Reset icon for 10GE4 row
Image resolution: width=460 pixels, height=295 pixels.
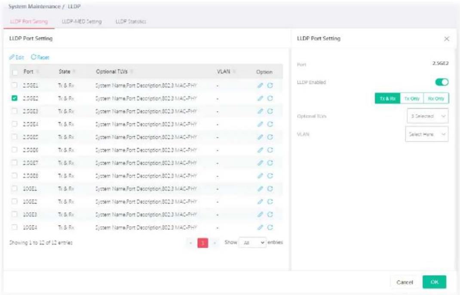pyautogui.click(x=270, y=227)
